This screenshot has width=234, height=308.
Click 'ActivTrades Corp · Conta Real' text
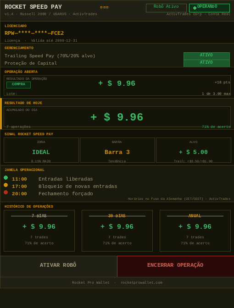coord(198,14)
